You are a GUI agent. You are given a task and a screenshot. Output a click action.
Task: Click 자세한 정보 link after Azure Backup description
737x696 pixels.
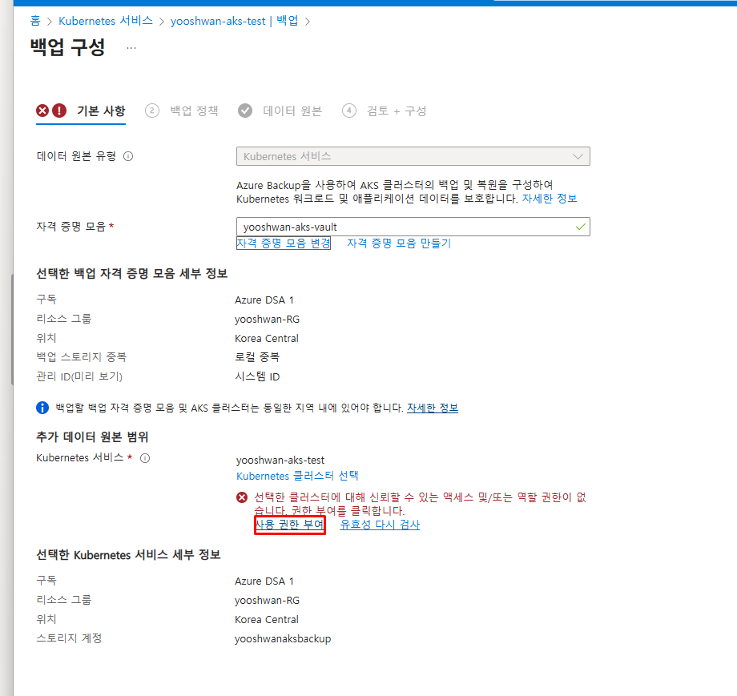(x=550, y=199)
